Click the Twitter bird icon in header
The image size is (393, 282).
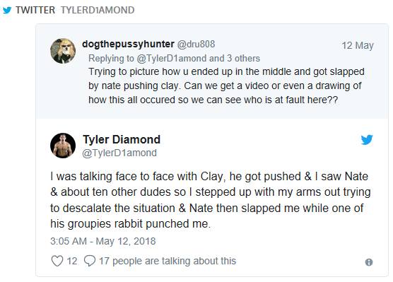coord(7,11)
